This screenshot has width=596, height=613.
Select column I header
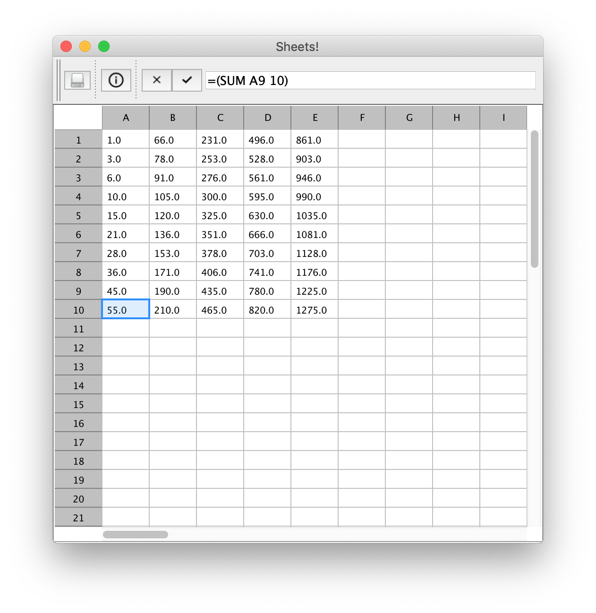pyautogui.click(x=503, y=118)
